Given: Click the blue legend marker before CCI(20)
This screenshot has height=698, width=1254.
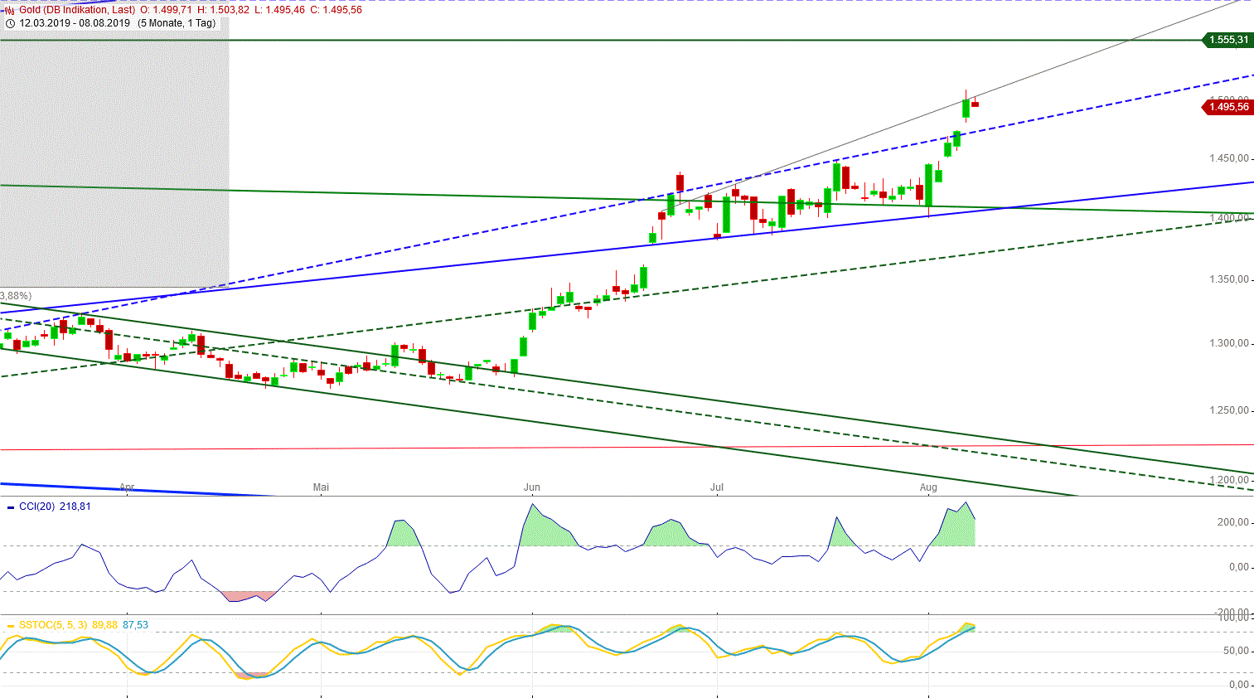Looking at the screenshot, I should point(11,507).
